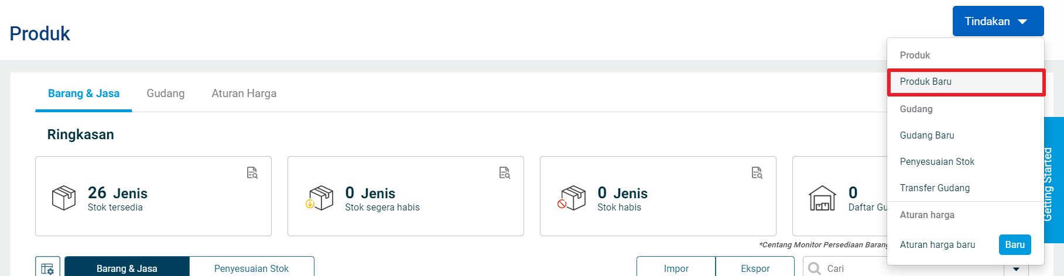Image resolution: width=1064 pixels, height=276 pixels.
Task: Toggle to the Penyesuaian Stok view
Action: (251, 268)
